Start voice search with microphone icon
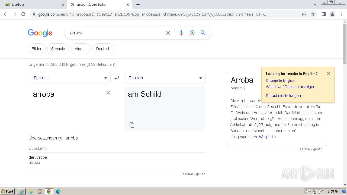The width and height of the screenshot is (347, 195). (x=181, y=33)
